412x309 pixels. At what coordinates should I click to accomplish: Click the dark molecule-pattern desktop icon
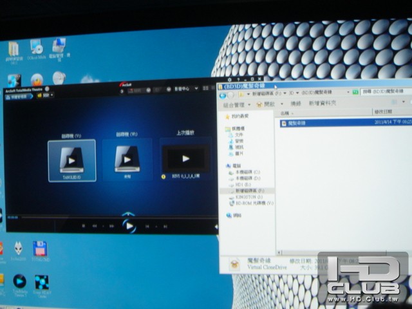point(42,286)
